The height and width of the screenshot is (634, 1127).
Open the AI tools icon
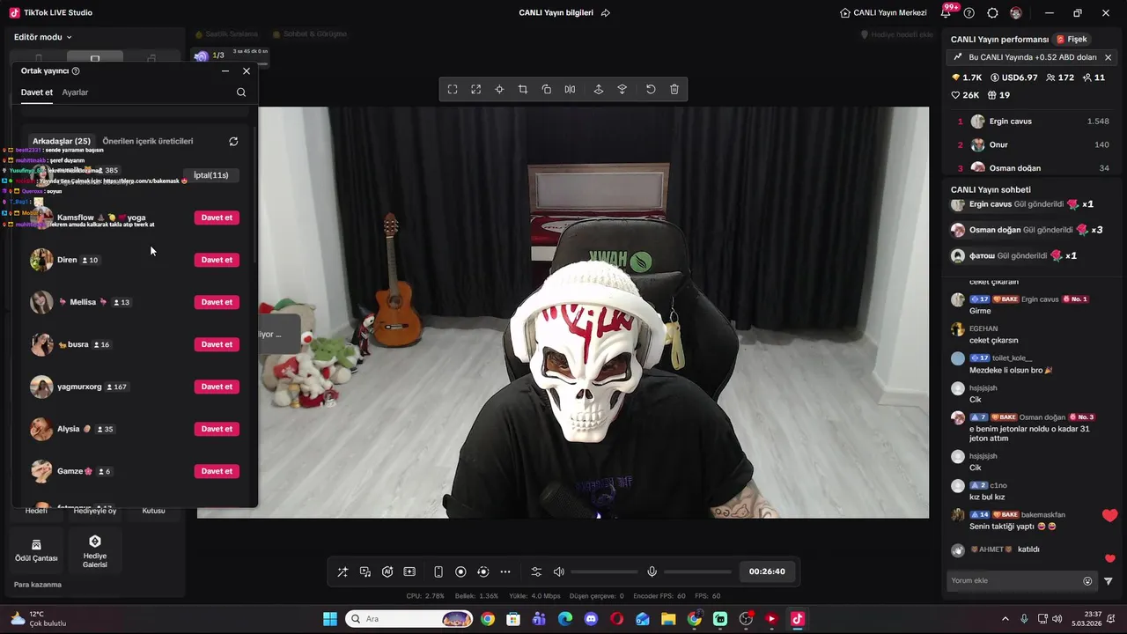pos(387,571)
